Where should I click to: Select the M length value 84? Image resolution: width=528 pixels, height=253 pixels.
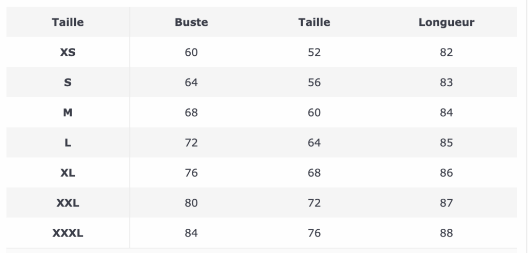pyautogui.click(x=446, y=113)
